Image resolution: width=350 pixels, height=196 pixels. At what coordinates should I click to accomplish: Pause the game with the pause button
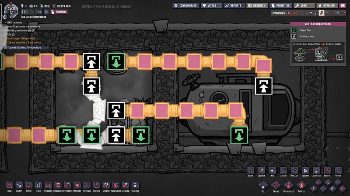(24, 12)
